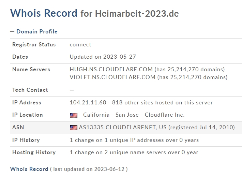Open 818 other sites hosted link
This screenshot has width=242, height=175.
pos(162,102)
